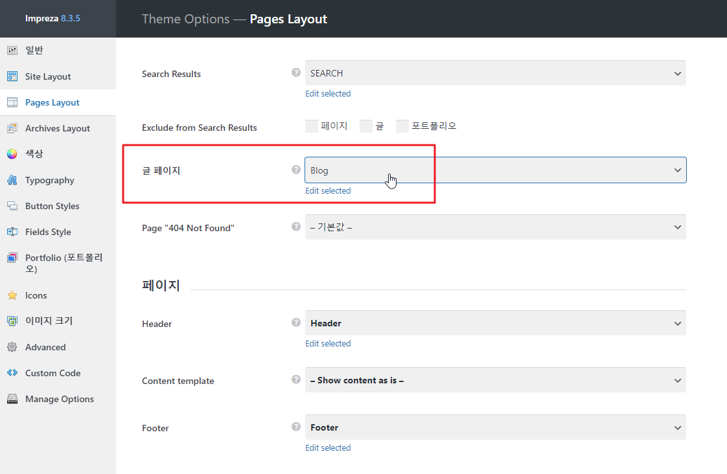Open the Page 404 Not Found dropdown

coord(495,227)
